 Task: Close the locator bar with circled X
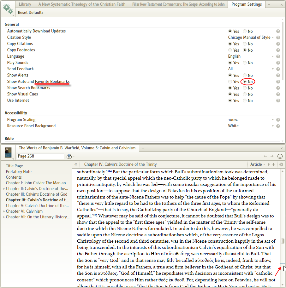tap(281, 164)
